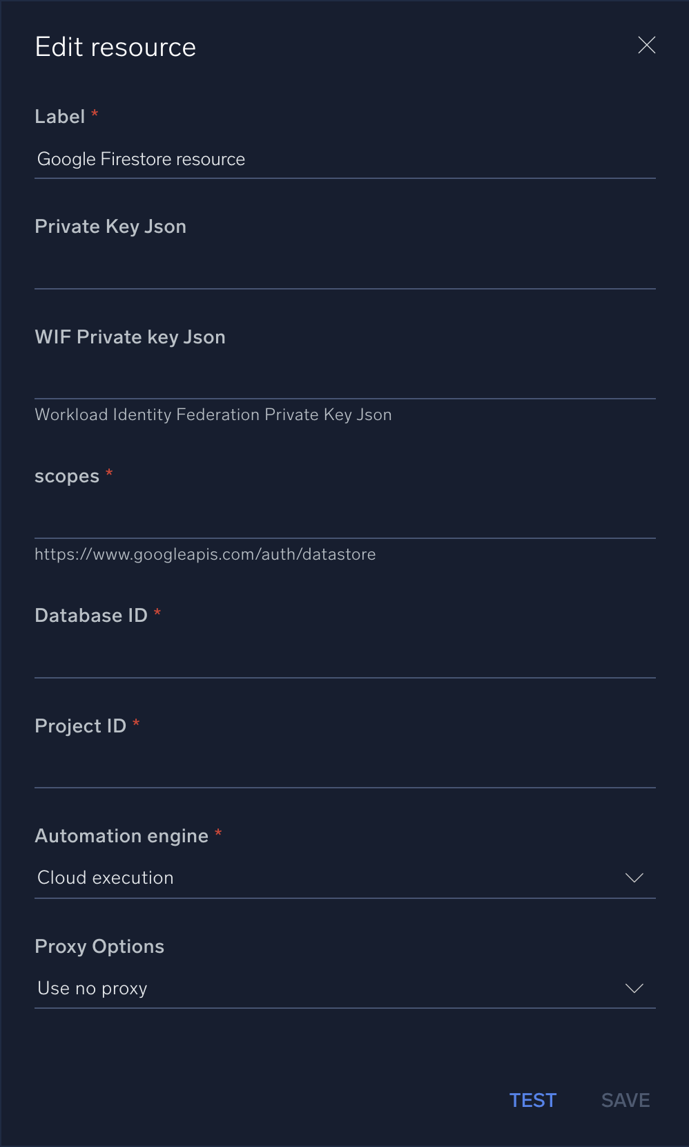The width and height of the screenshot is (689, 1147).
Task: Click the Proxy Options section label
Action: (99, 946)
